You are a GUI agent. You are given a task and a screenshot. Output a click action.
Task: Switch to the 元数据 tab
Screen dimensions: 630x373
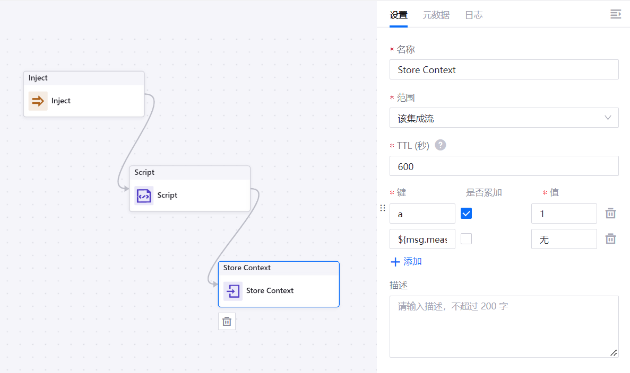[x=436, y=15]
